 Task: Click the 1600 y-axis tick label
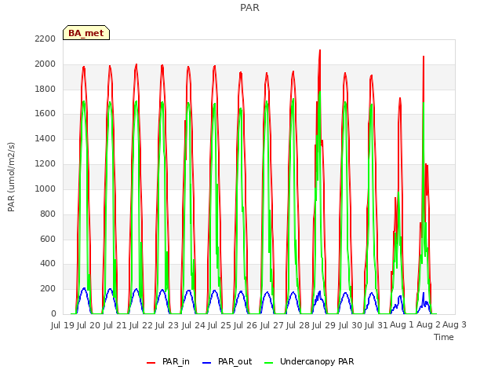coord(45,113)
